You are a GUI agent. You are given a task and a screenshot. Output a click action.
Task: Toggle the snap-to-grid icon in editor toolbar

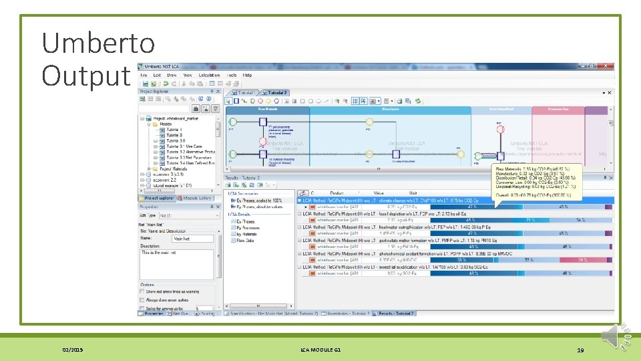[x=363, y=101]
